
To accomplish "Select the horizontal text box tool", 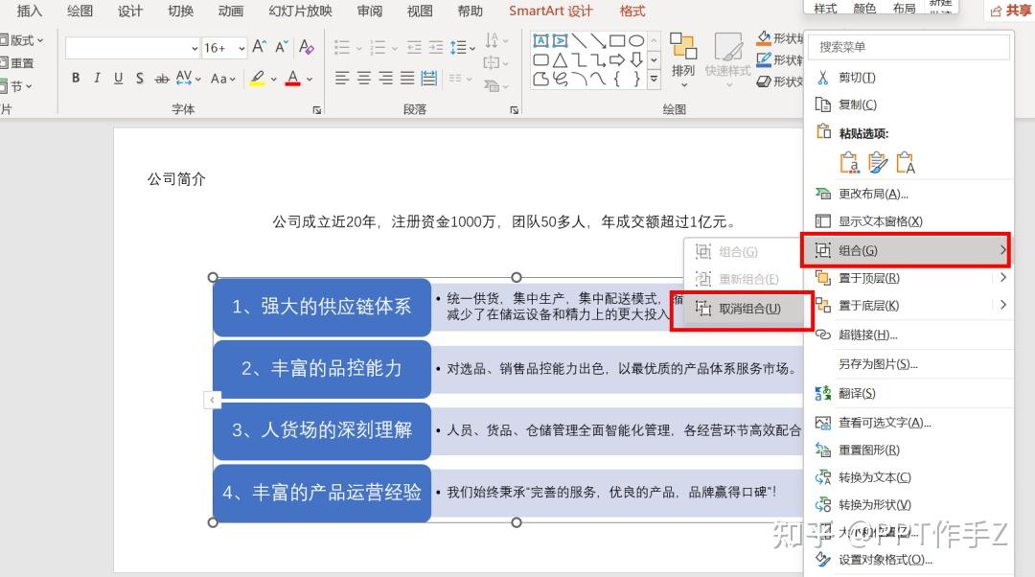I will [x=540, y=40].
